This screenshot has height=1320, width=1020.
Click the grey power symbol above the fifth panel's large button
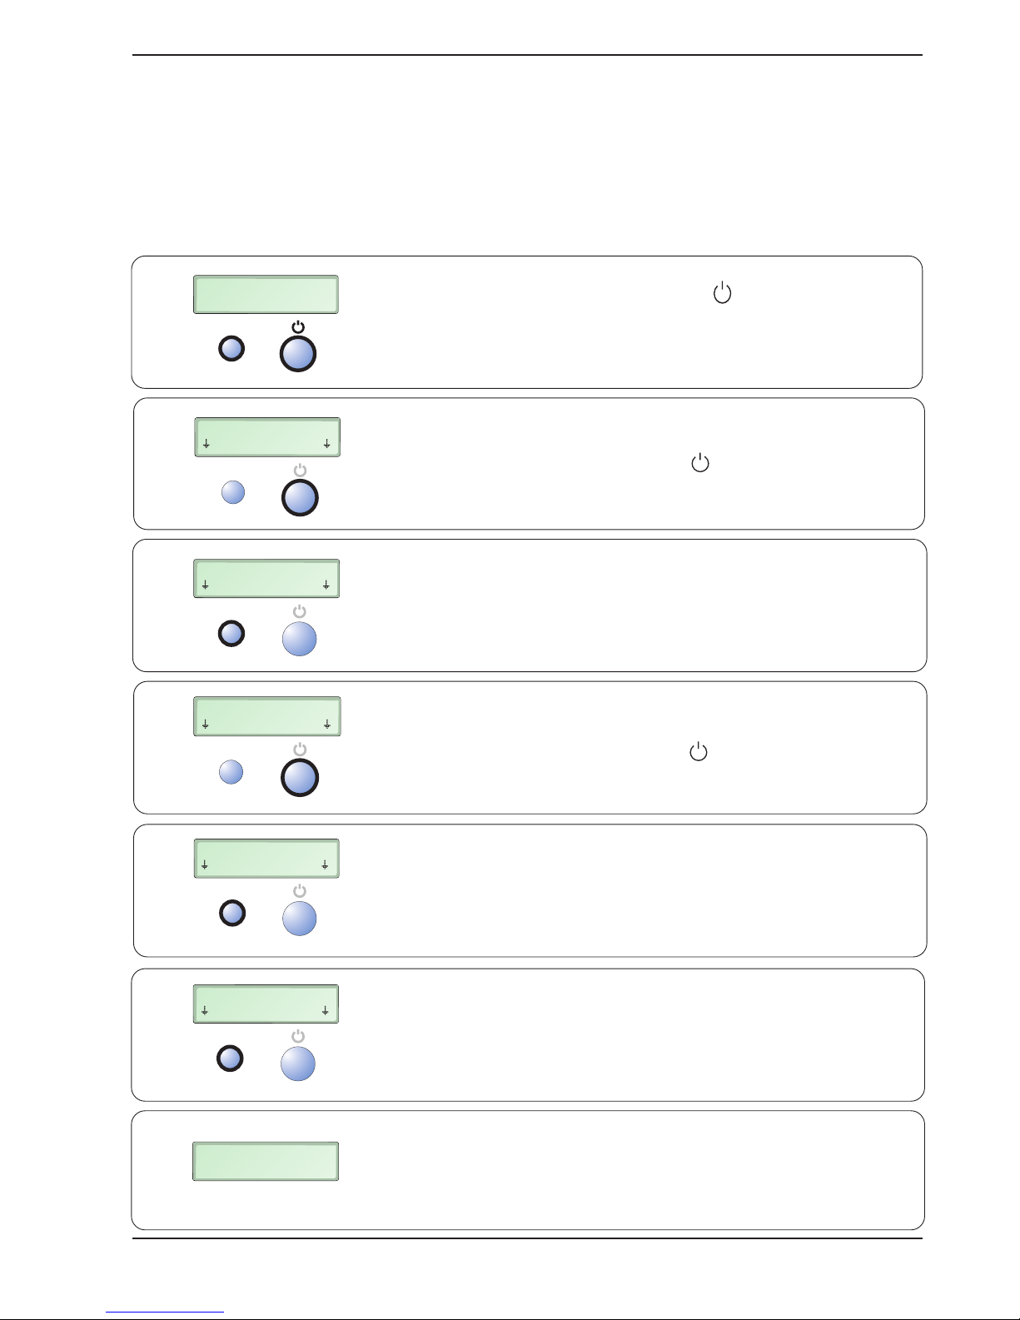click(300, 891)
